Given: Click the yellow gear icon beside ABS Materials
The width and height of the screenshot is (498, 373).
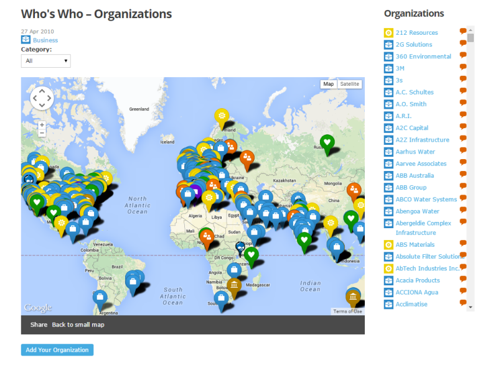Looking at the screenshot, I should tap(388, 244).
